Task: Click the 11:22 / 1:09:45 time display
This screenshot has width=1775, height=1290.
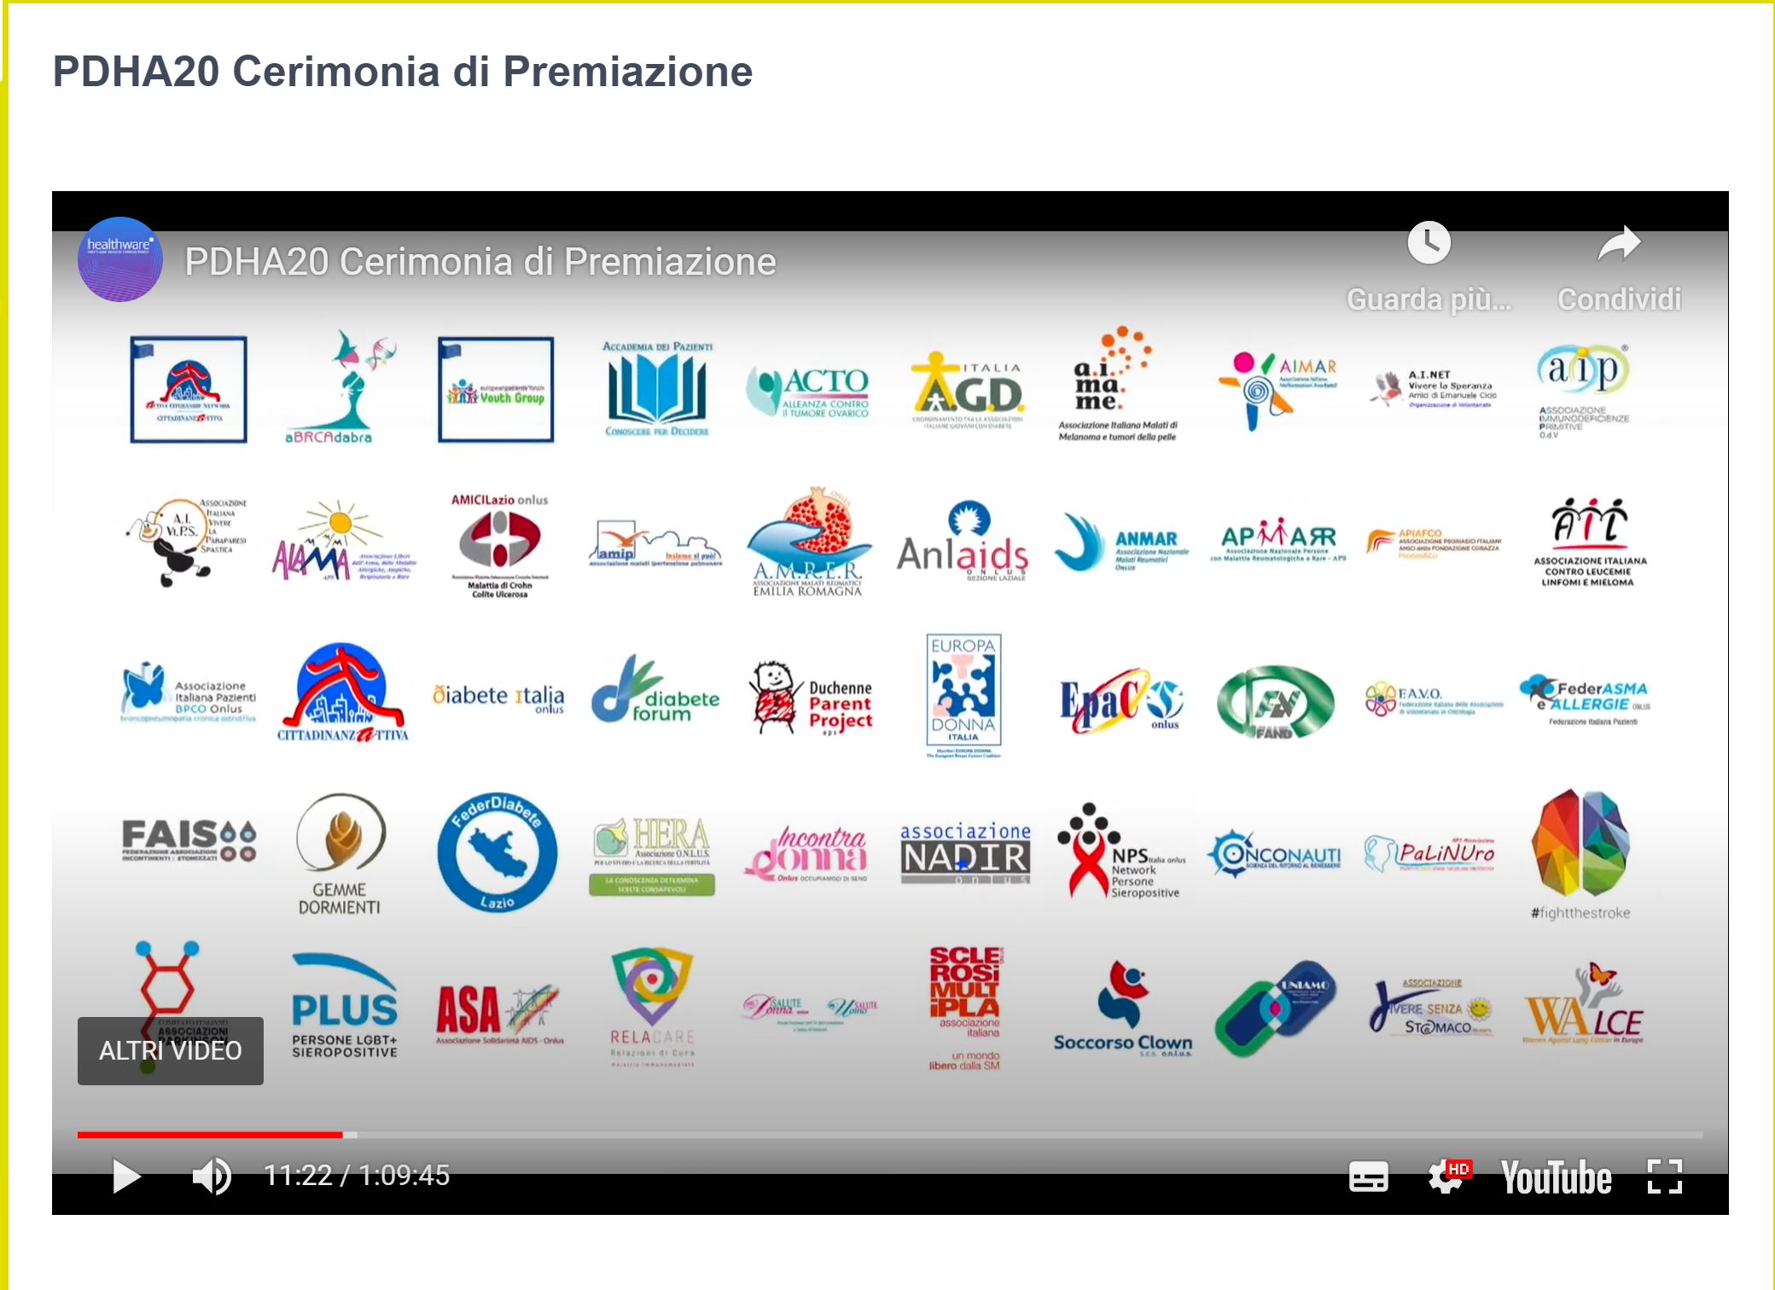Action: pos(357,1176)
